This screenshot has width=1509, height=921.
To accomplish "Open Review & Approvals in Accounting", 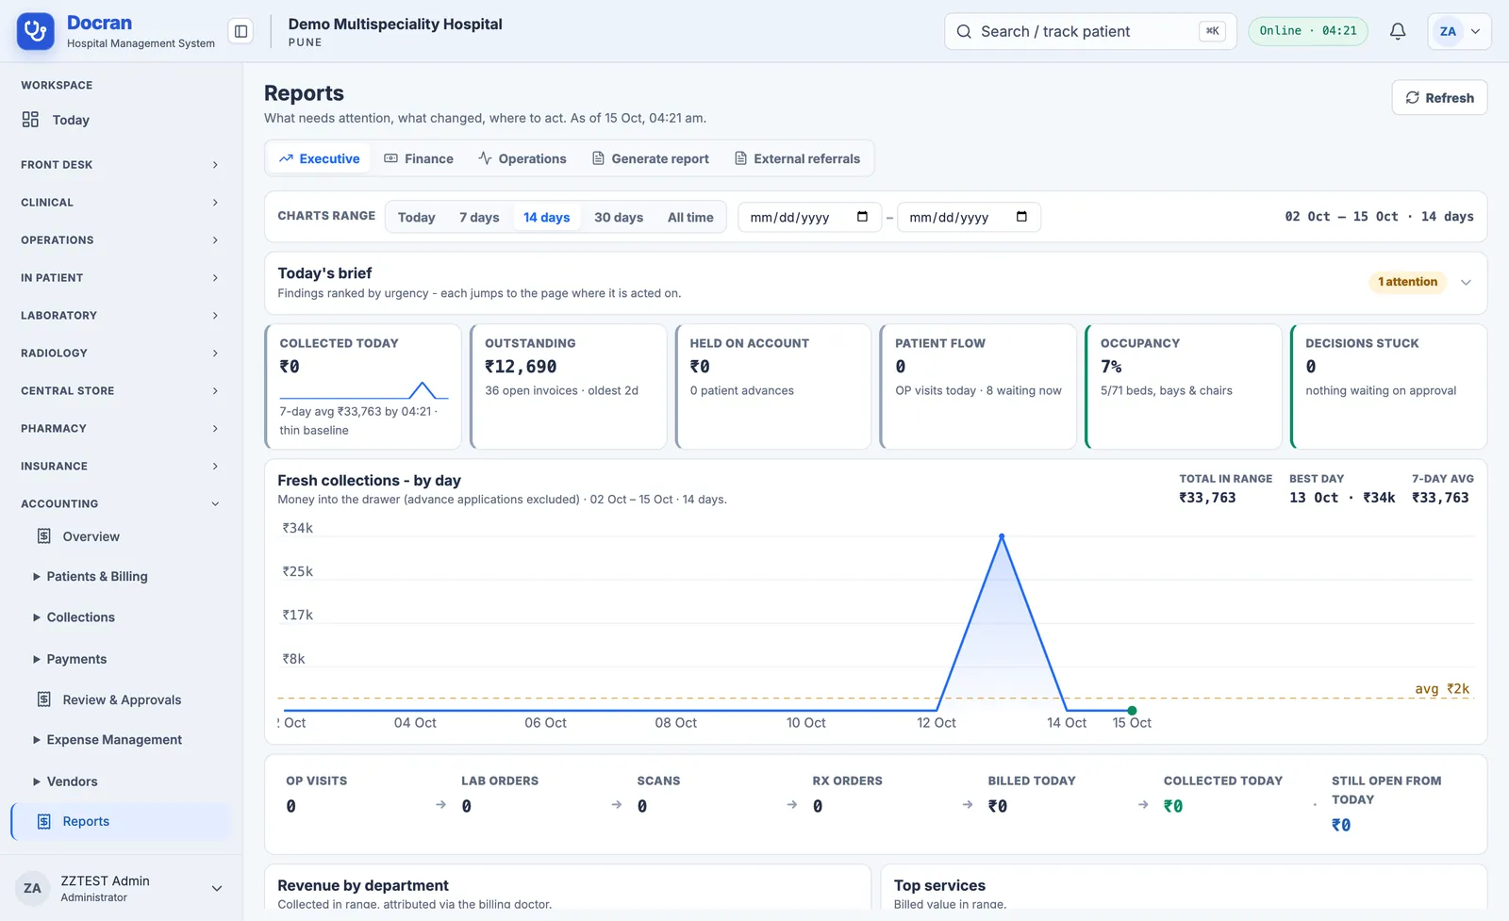I will [120, 699].
